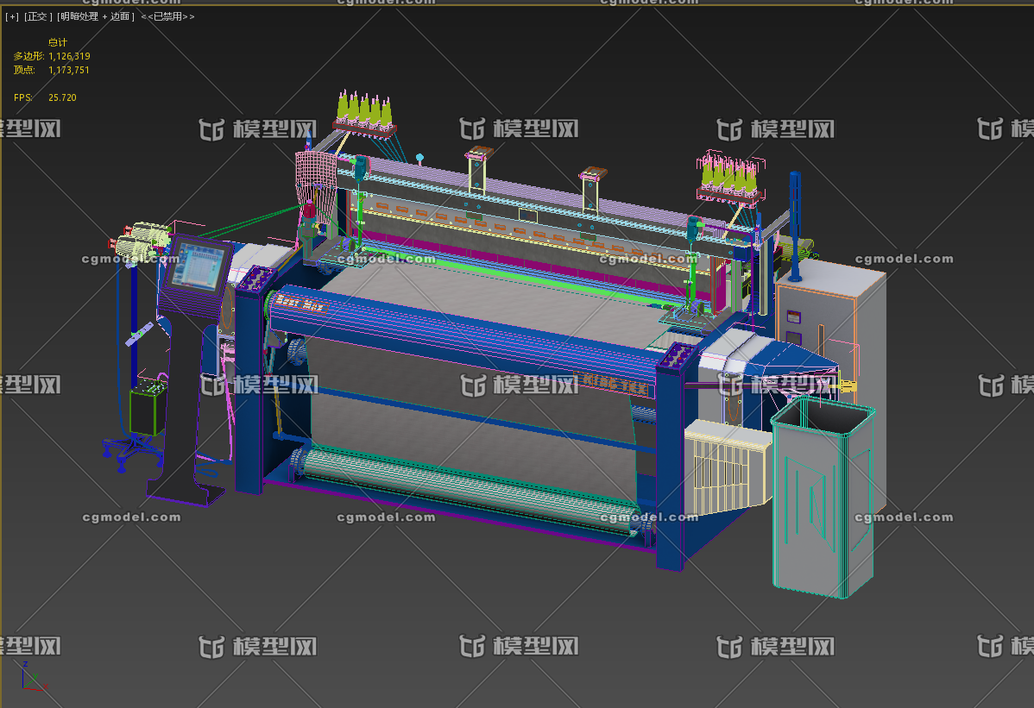The height and width of the screenshot is (708, 1034).
Task: Select the vertex count value 1,173,751
Action: [68, 70]
